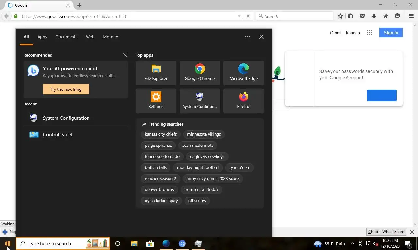Image resolution: width=418 pixels, height=250 pixels.
Task: Click the network tray icon
Action: 368,243
